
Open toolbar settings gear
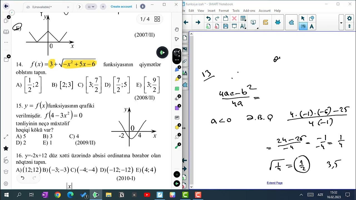(350, 19)
